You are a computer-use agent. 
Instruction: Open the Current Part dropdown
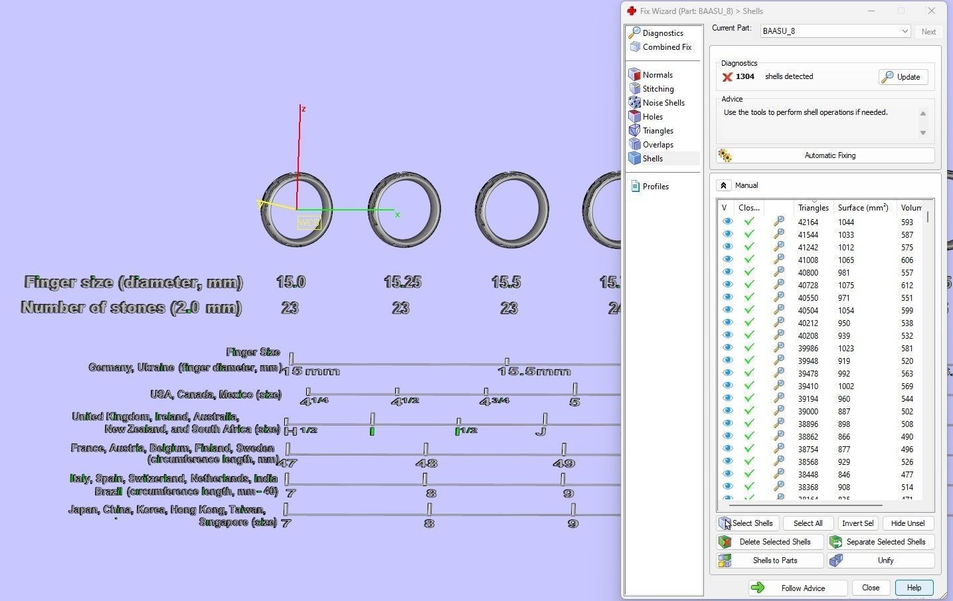(835, 31)
